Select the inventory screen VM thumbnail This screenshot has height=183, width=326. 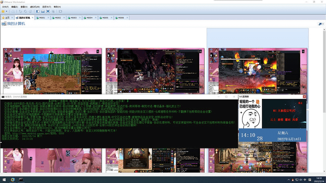(155, 160)
